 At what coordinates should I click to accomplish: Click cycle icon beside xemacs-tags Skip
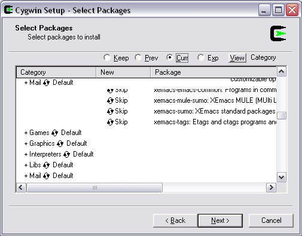pos(110,122)
